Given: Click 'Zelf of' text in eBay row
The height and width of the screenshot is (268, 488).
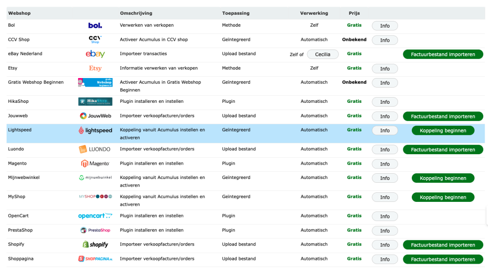Looking at the screenshot, I should [296, 54].
